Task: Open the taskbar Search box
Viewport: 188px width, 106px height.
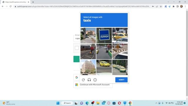Action: tap(67, 103)
